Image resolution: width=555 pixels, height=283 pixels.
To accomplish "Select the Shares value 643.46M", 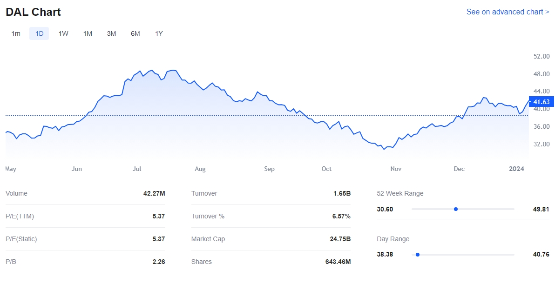I will click(x=338, y=262).
